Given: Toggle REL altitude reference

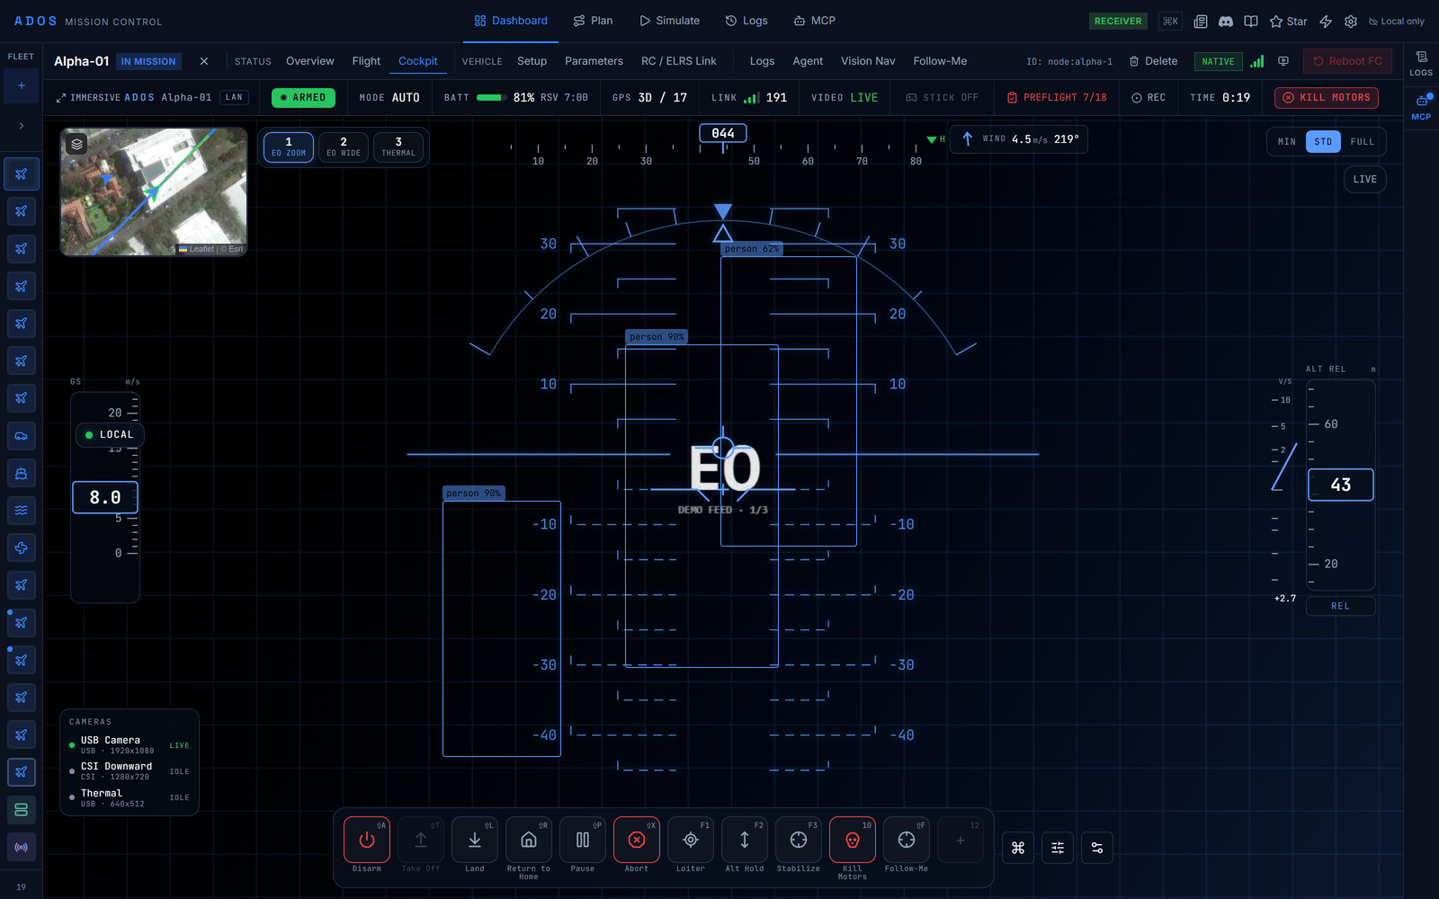Looking at the screenshot, I should click(x=1340, y=606).
